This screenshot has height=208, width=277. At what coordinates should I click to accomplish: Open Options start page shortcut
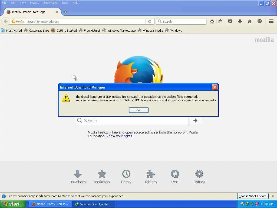pos(199,177)
